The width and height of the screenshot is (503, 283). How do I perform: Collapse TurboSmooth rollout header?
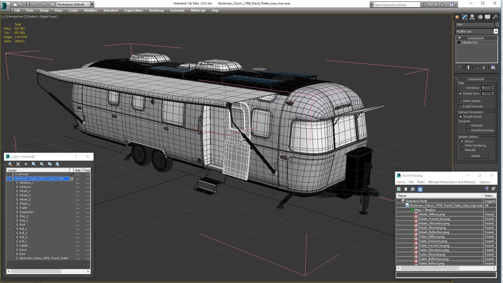tap(476, 79)
